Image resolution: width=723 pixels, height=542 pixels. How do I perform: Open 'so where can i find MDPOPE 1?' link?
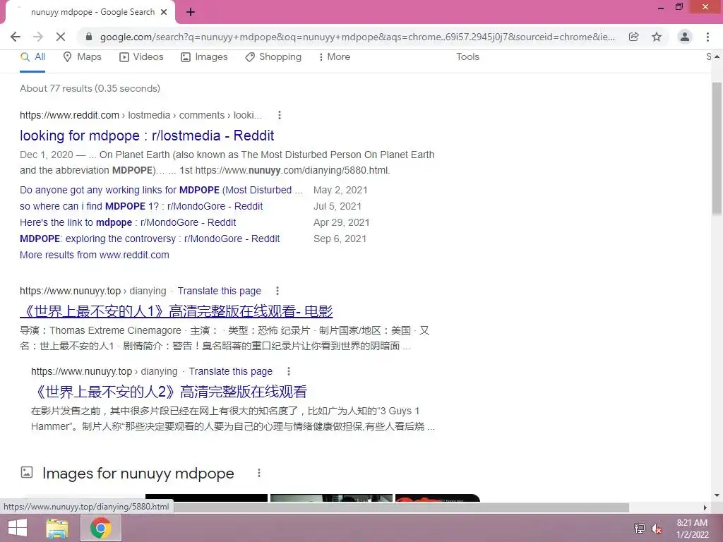click(x=141, y=206)
